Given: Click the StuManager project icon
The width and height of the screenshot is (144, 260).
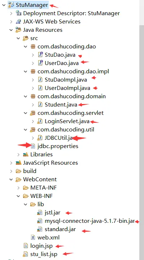Looking at the screenshot, I should point(11,5).
